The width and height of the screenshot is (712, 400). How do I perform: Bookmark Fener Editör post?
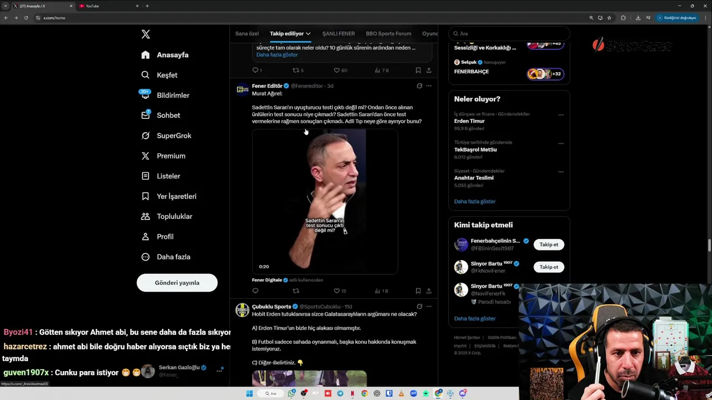tap(418, 291)
